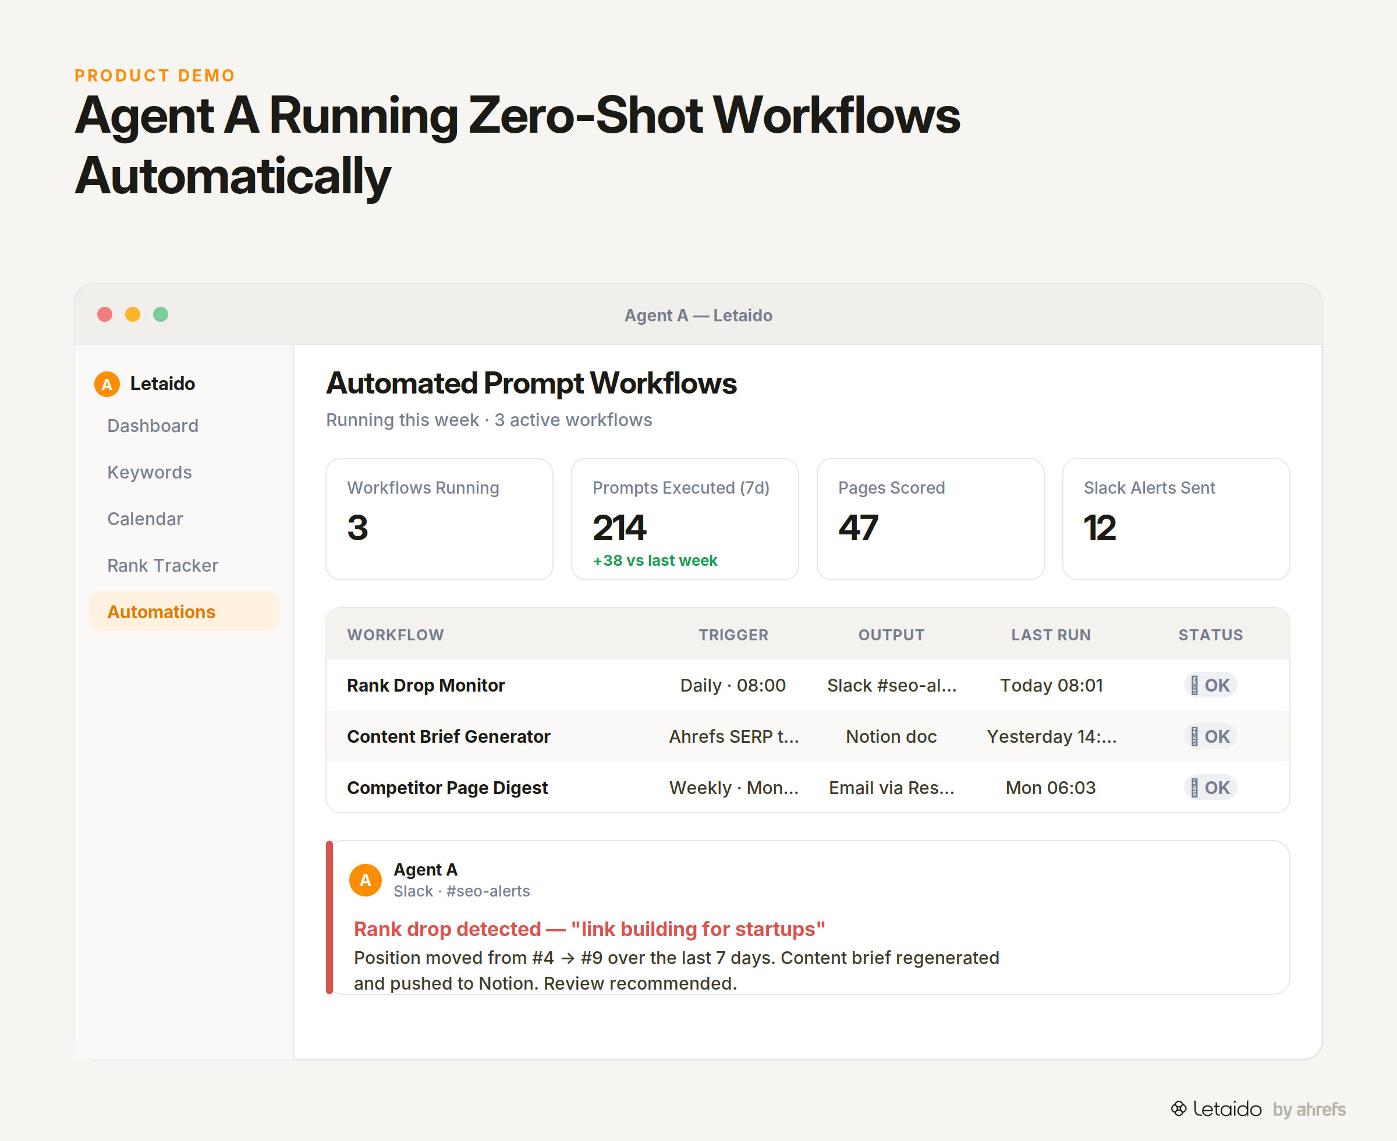Open the Rank Drop Monitor workflow row
The height and width of the screenshot is (1141, 1397).
(x=807, y=686)
